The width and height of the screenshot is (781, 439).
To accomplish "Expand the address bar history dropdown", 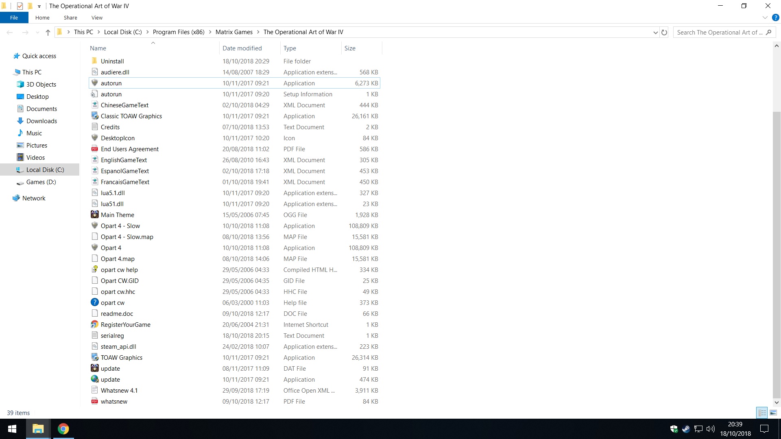I will (655, 32).
